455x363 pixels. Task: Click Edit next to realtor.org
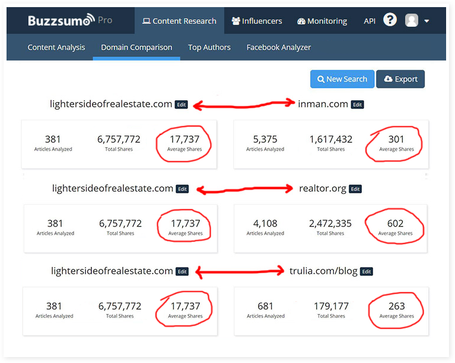pyautogui.click(x=355, y=189)
